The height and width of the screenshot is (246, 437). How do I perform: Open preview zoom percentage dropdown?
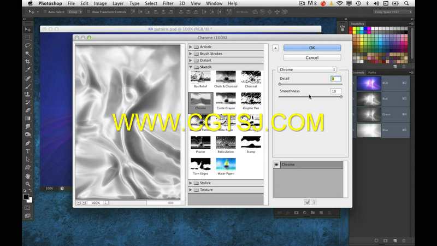[105, 203]
